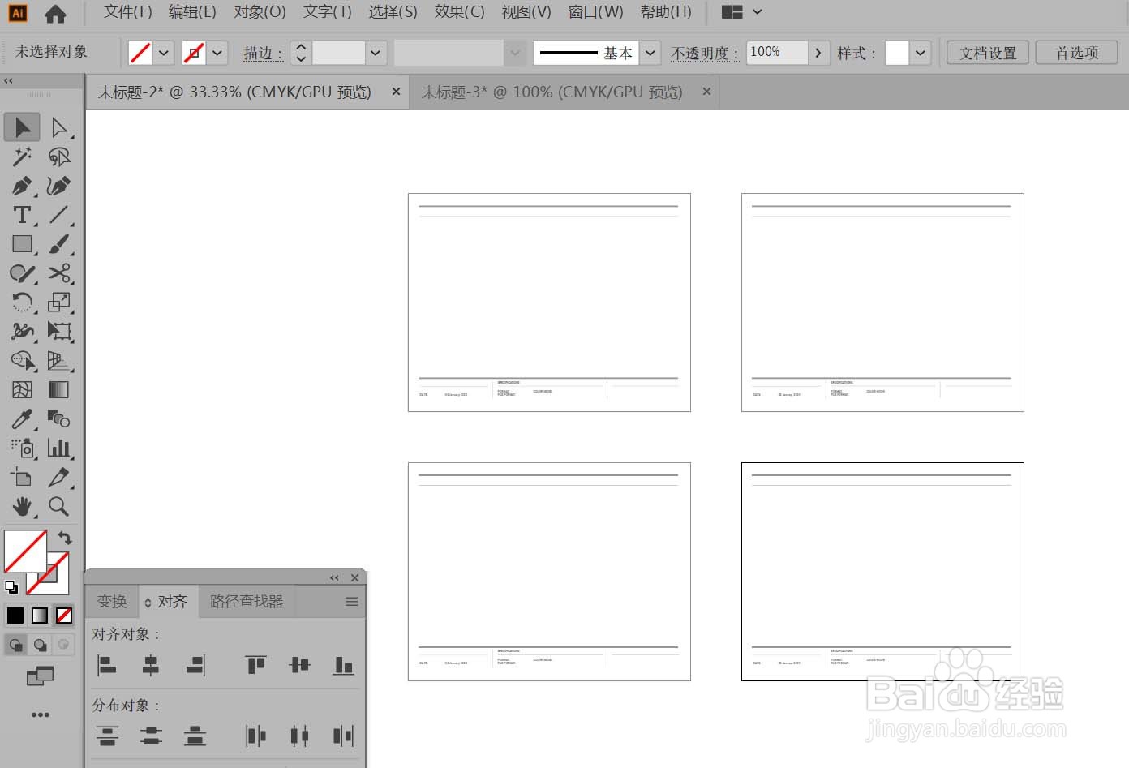This screenshot has width=1129, height=768.
Task: Select the Blend tool
Action: tap(59, 418)
